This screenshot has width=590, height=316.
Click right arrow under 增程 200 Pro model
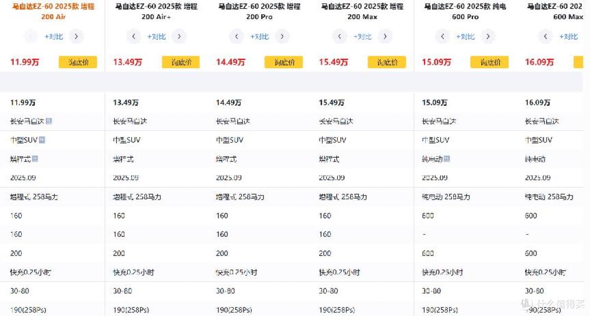click(282, 37)
